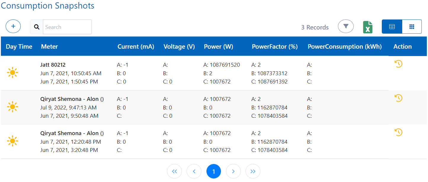The width and height of the screenshot is (428, 182).
Task: Open history for the Jatt 80212 row
Action: pos(398,64)
